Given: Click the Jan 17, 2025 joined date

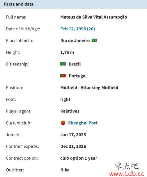Looking at the screenshot, I should point(73,135).
